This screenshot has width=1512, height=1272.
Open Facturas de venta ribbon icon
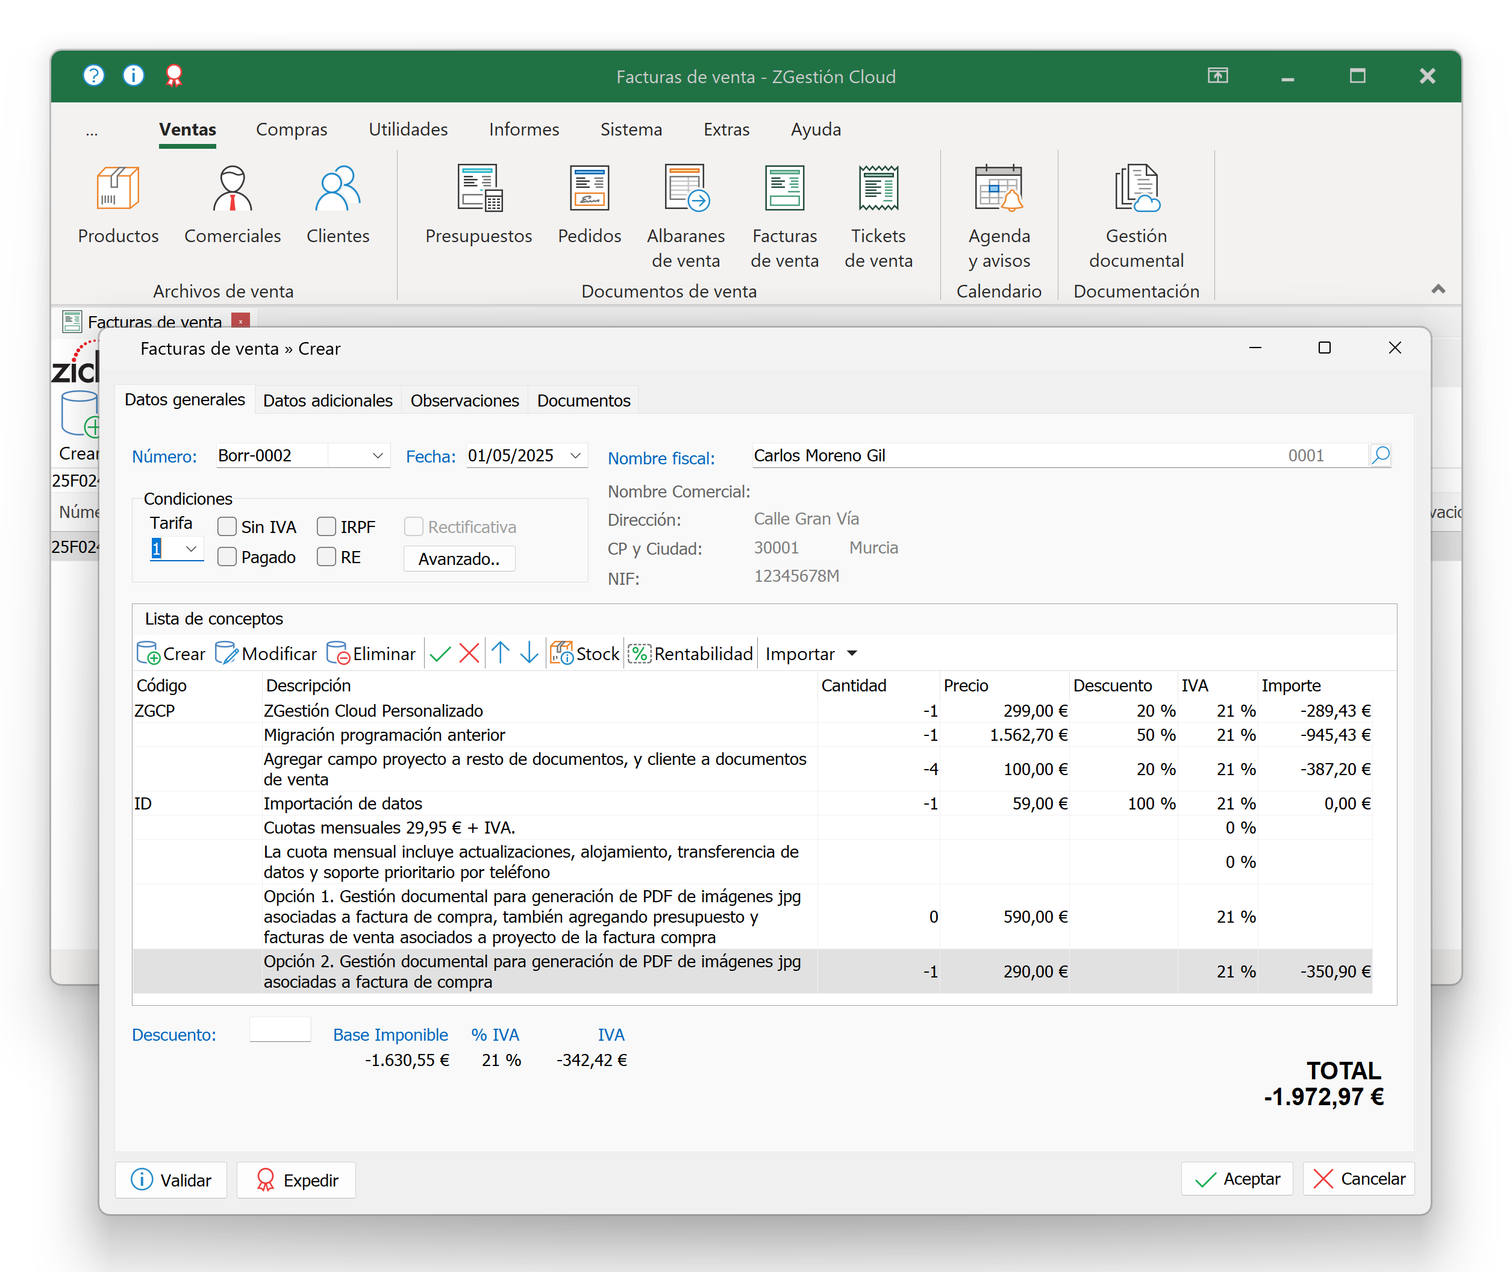pyautogui.click(x=784, y=216)
